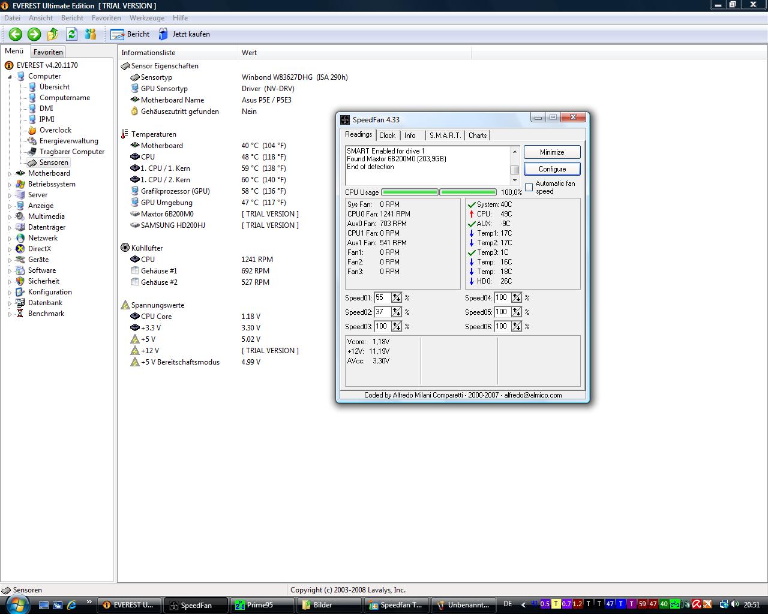Open the Hilfe menu

pos(180,18)
